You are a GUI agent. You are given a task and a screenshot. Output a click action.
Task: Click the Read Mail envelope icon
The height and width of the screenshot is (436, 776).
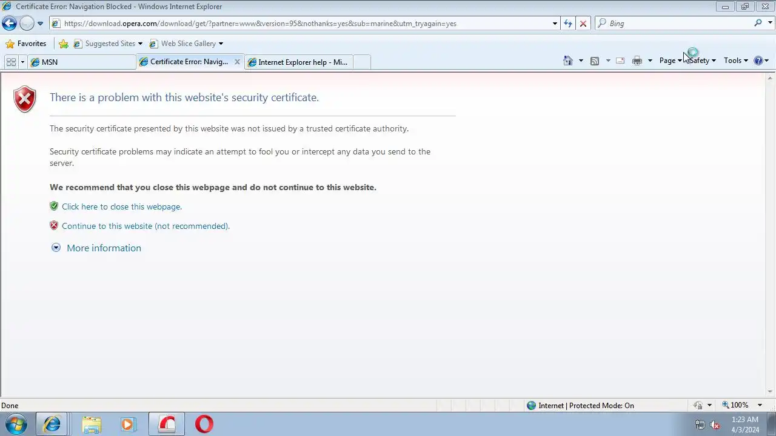620,61
